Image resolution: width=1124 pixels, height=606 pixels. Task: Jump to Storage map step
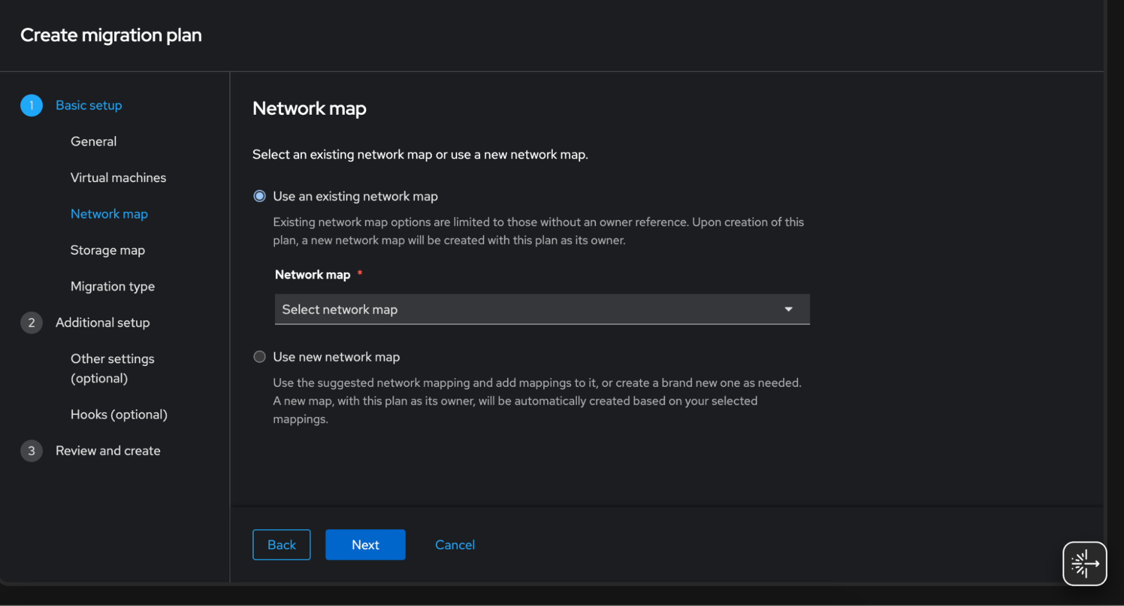click(x=107, y=250)
